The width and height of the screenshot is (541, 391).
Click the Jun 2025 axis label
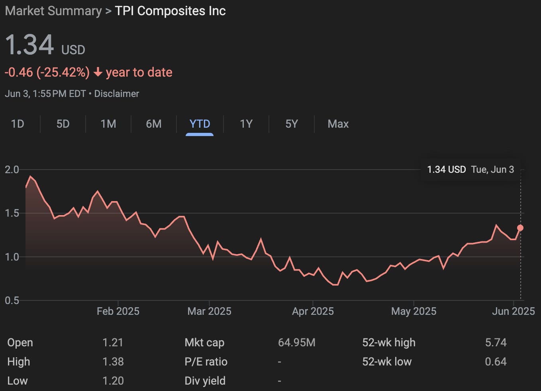click(x=513, y=311)
